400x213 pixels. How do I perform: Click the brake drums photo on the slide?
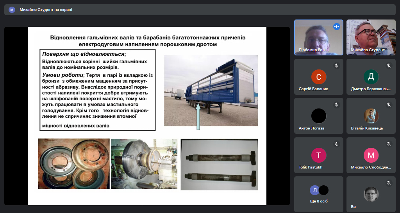[x=73, y=164]
